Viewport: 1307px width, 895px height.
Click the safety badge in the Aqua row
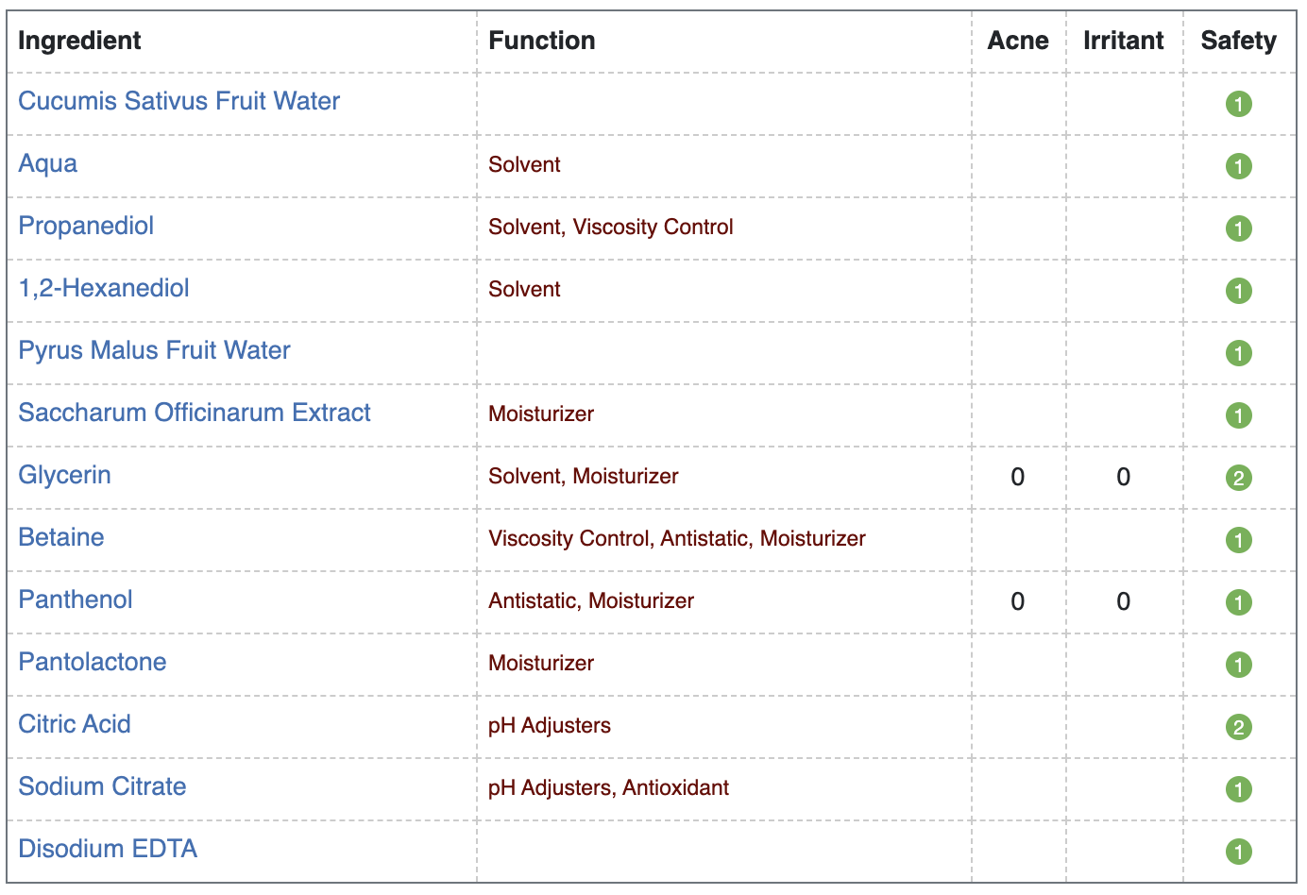(x=1238, y=166)
